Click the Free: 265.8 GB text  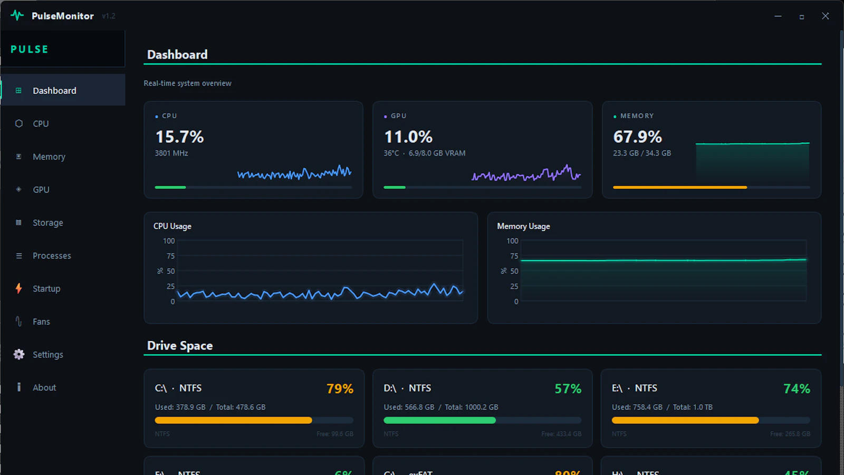790,434
